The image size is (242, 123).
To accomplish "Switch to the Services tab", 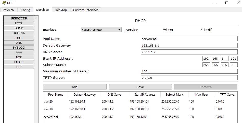I will pos(42,10).
